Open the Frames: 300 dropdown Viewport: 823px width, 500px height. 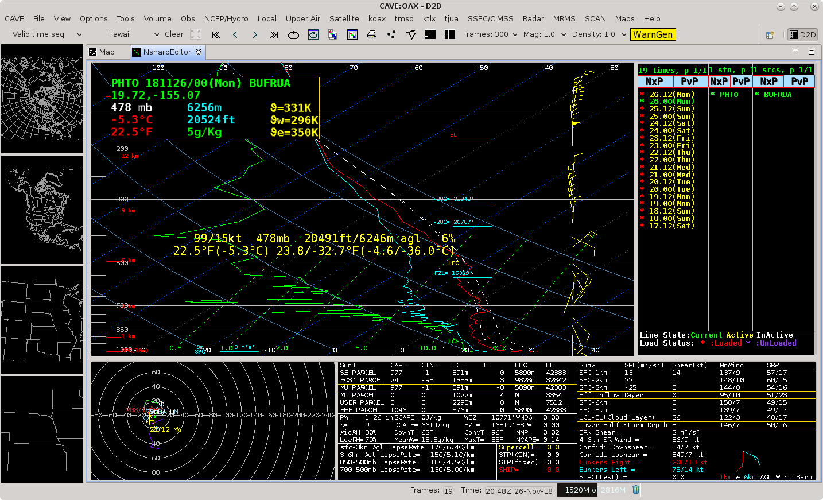(x=491, y=34)
